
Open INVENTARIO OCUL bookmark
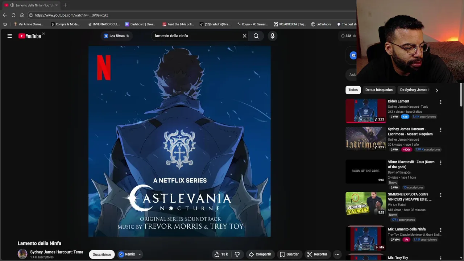104,24
